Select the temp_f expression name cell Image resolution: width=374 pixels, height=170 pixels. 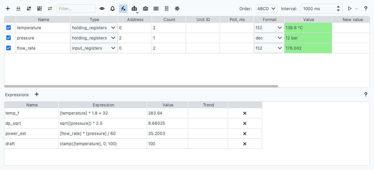pyautogui.click(x=32, y=113)
